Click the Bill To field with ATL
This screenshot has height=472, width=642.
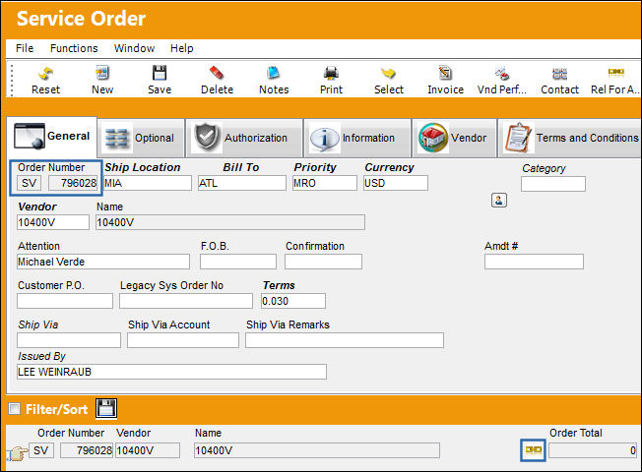coord(241,183)
